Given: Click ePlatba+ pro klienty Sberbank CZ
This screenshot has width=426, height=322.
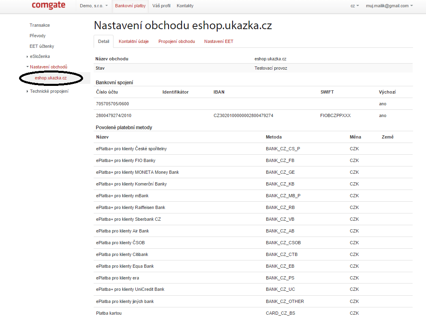Looking at the screenshot, I should [128, 219].
